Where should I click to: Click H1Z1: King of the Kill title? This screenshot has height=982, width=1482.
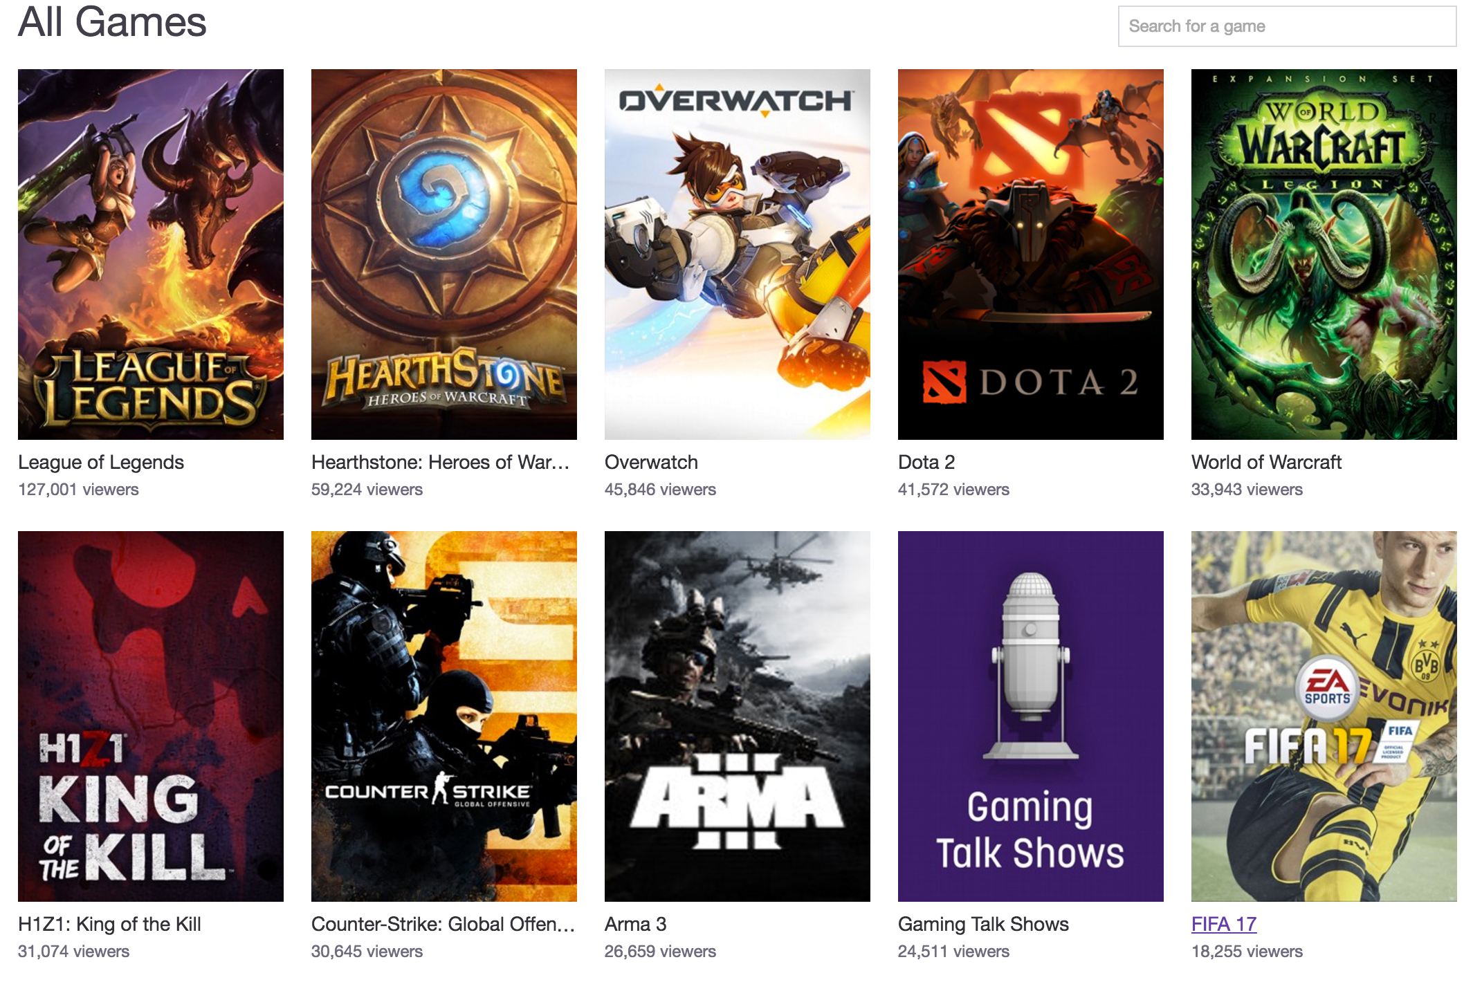[109, 924]
